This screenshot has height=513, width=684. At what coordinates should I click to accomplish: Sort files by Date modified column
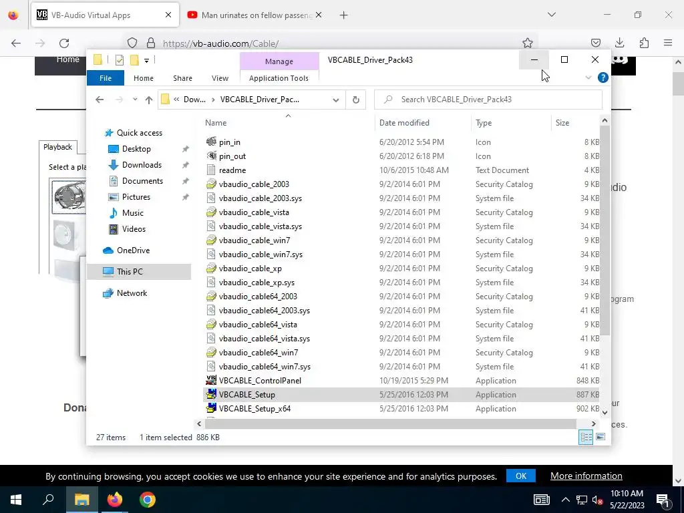click(x=404, y=123)
